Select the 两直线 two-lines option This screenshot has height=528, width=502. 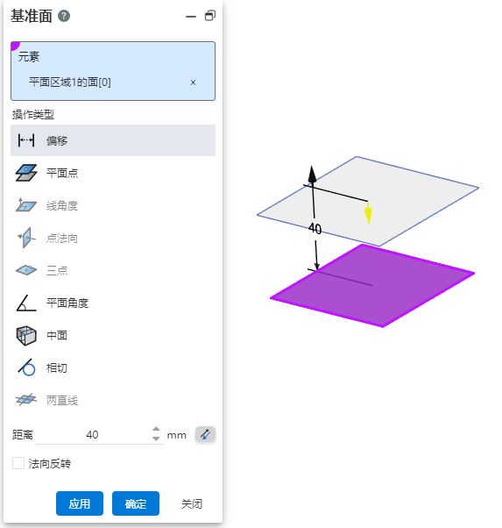click(x=113, y=400)
